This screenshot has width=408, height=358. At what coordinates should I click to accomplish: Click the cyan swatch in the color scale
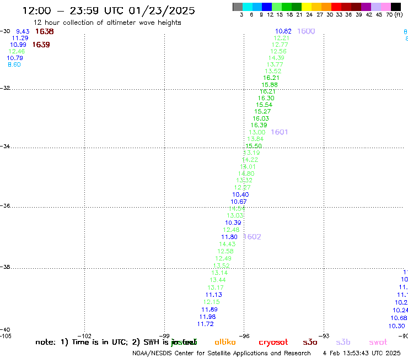tap(248, 7)
